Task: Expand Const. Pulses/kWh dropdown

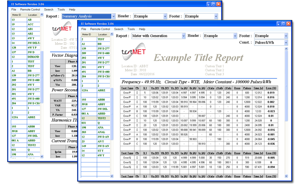Action: pyautogui.click(x=286, y=42)
